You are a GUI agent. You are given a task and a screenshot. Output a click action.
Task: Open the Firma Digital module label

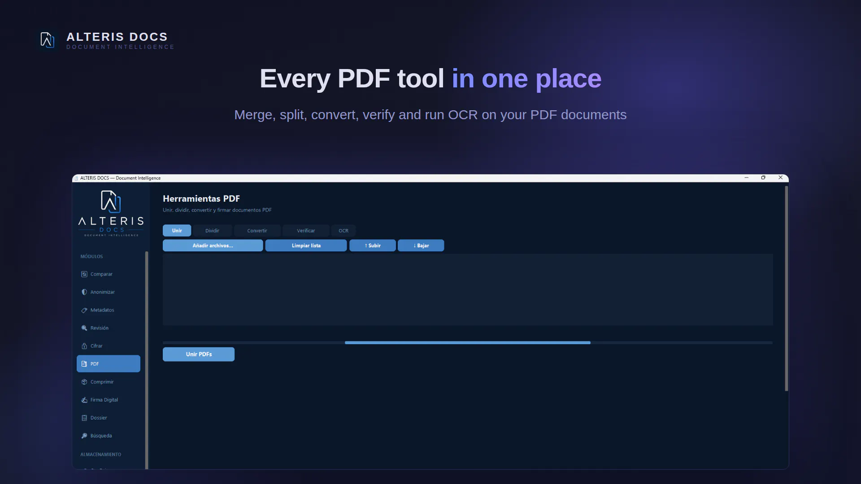pyautogui.click(x=104, y=400)
